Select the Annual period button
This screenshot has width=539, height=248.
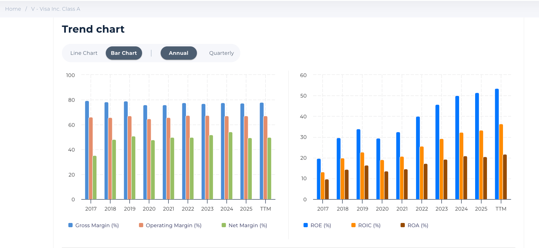click(178, 53)
